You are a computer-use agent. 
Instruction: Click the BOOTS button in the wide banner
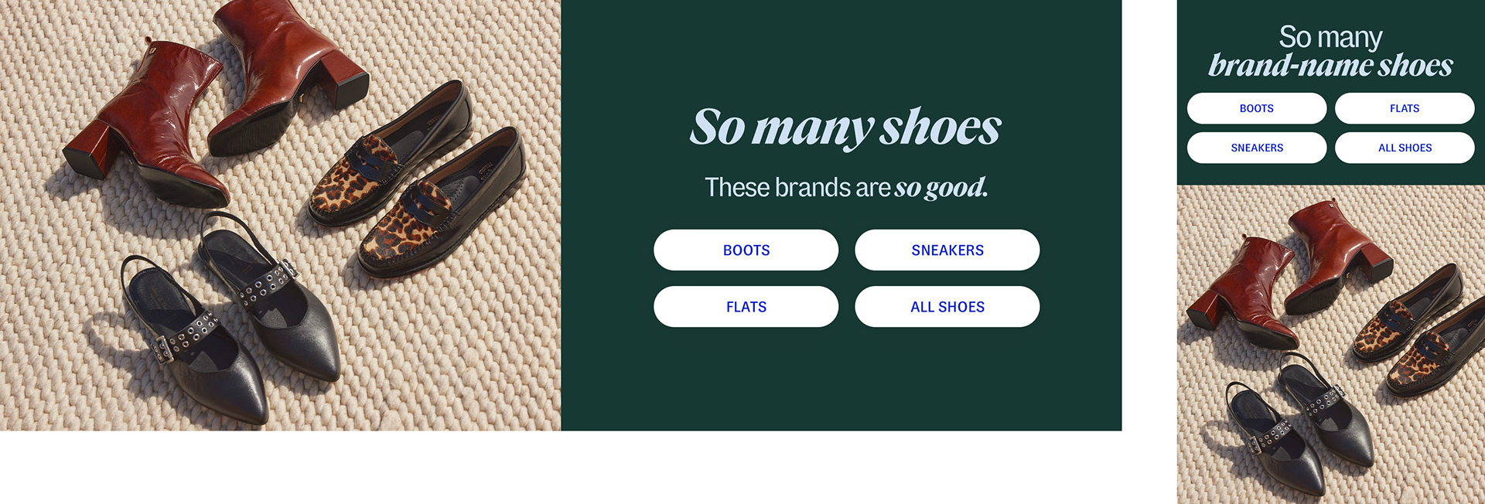[746, 250]
